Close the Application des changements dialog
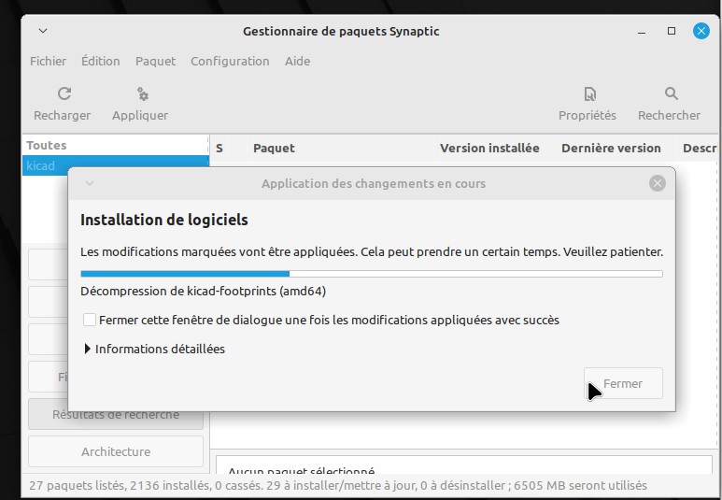The width and height of the screenshot is (722, 500). click(x=657, y=183)
